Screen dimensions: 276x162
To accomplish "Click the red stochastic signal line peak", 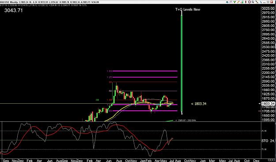I will [x=115, y=125].
